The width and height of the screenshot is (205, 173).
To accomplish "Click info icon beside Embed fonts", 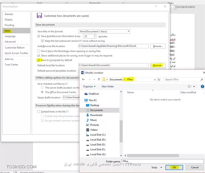I will 67,111.
